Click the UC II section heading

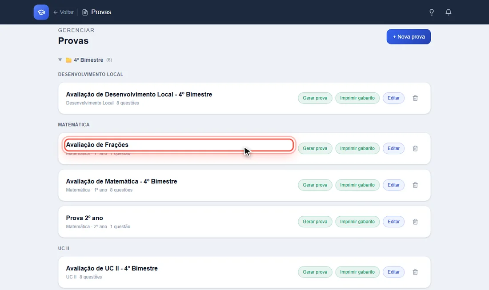point(64,248)
